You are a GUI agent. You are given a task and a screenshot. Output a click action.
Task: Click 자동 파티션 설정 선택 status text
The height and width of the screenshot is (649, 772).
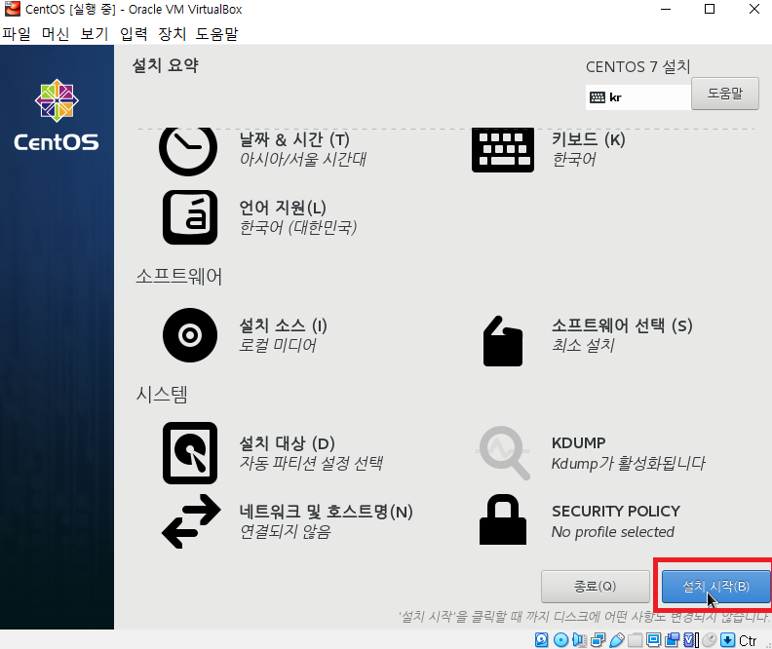tap(311, 463)
